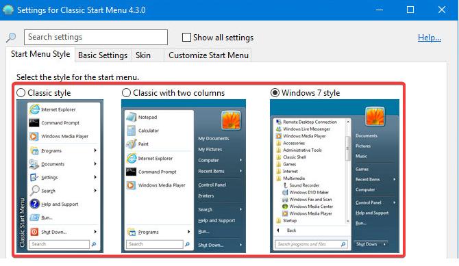459x266 pixels.
Task: Click the Search settings input field
Action: 96,37
